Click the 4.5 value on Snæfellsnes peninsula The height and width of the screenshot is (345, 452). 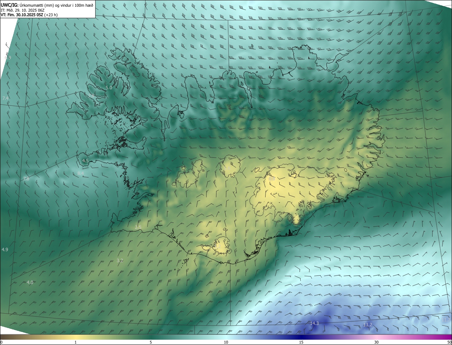85,161
